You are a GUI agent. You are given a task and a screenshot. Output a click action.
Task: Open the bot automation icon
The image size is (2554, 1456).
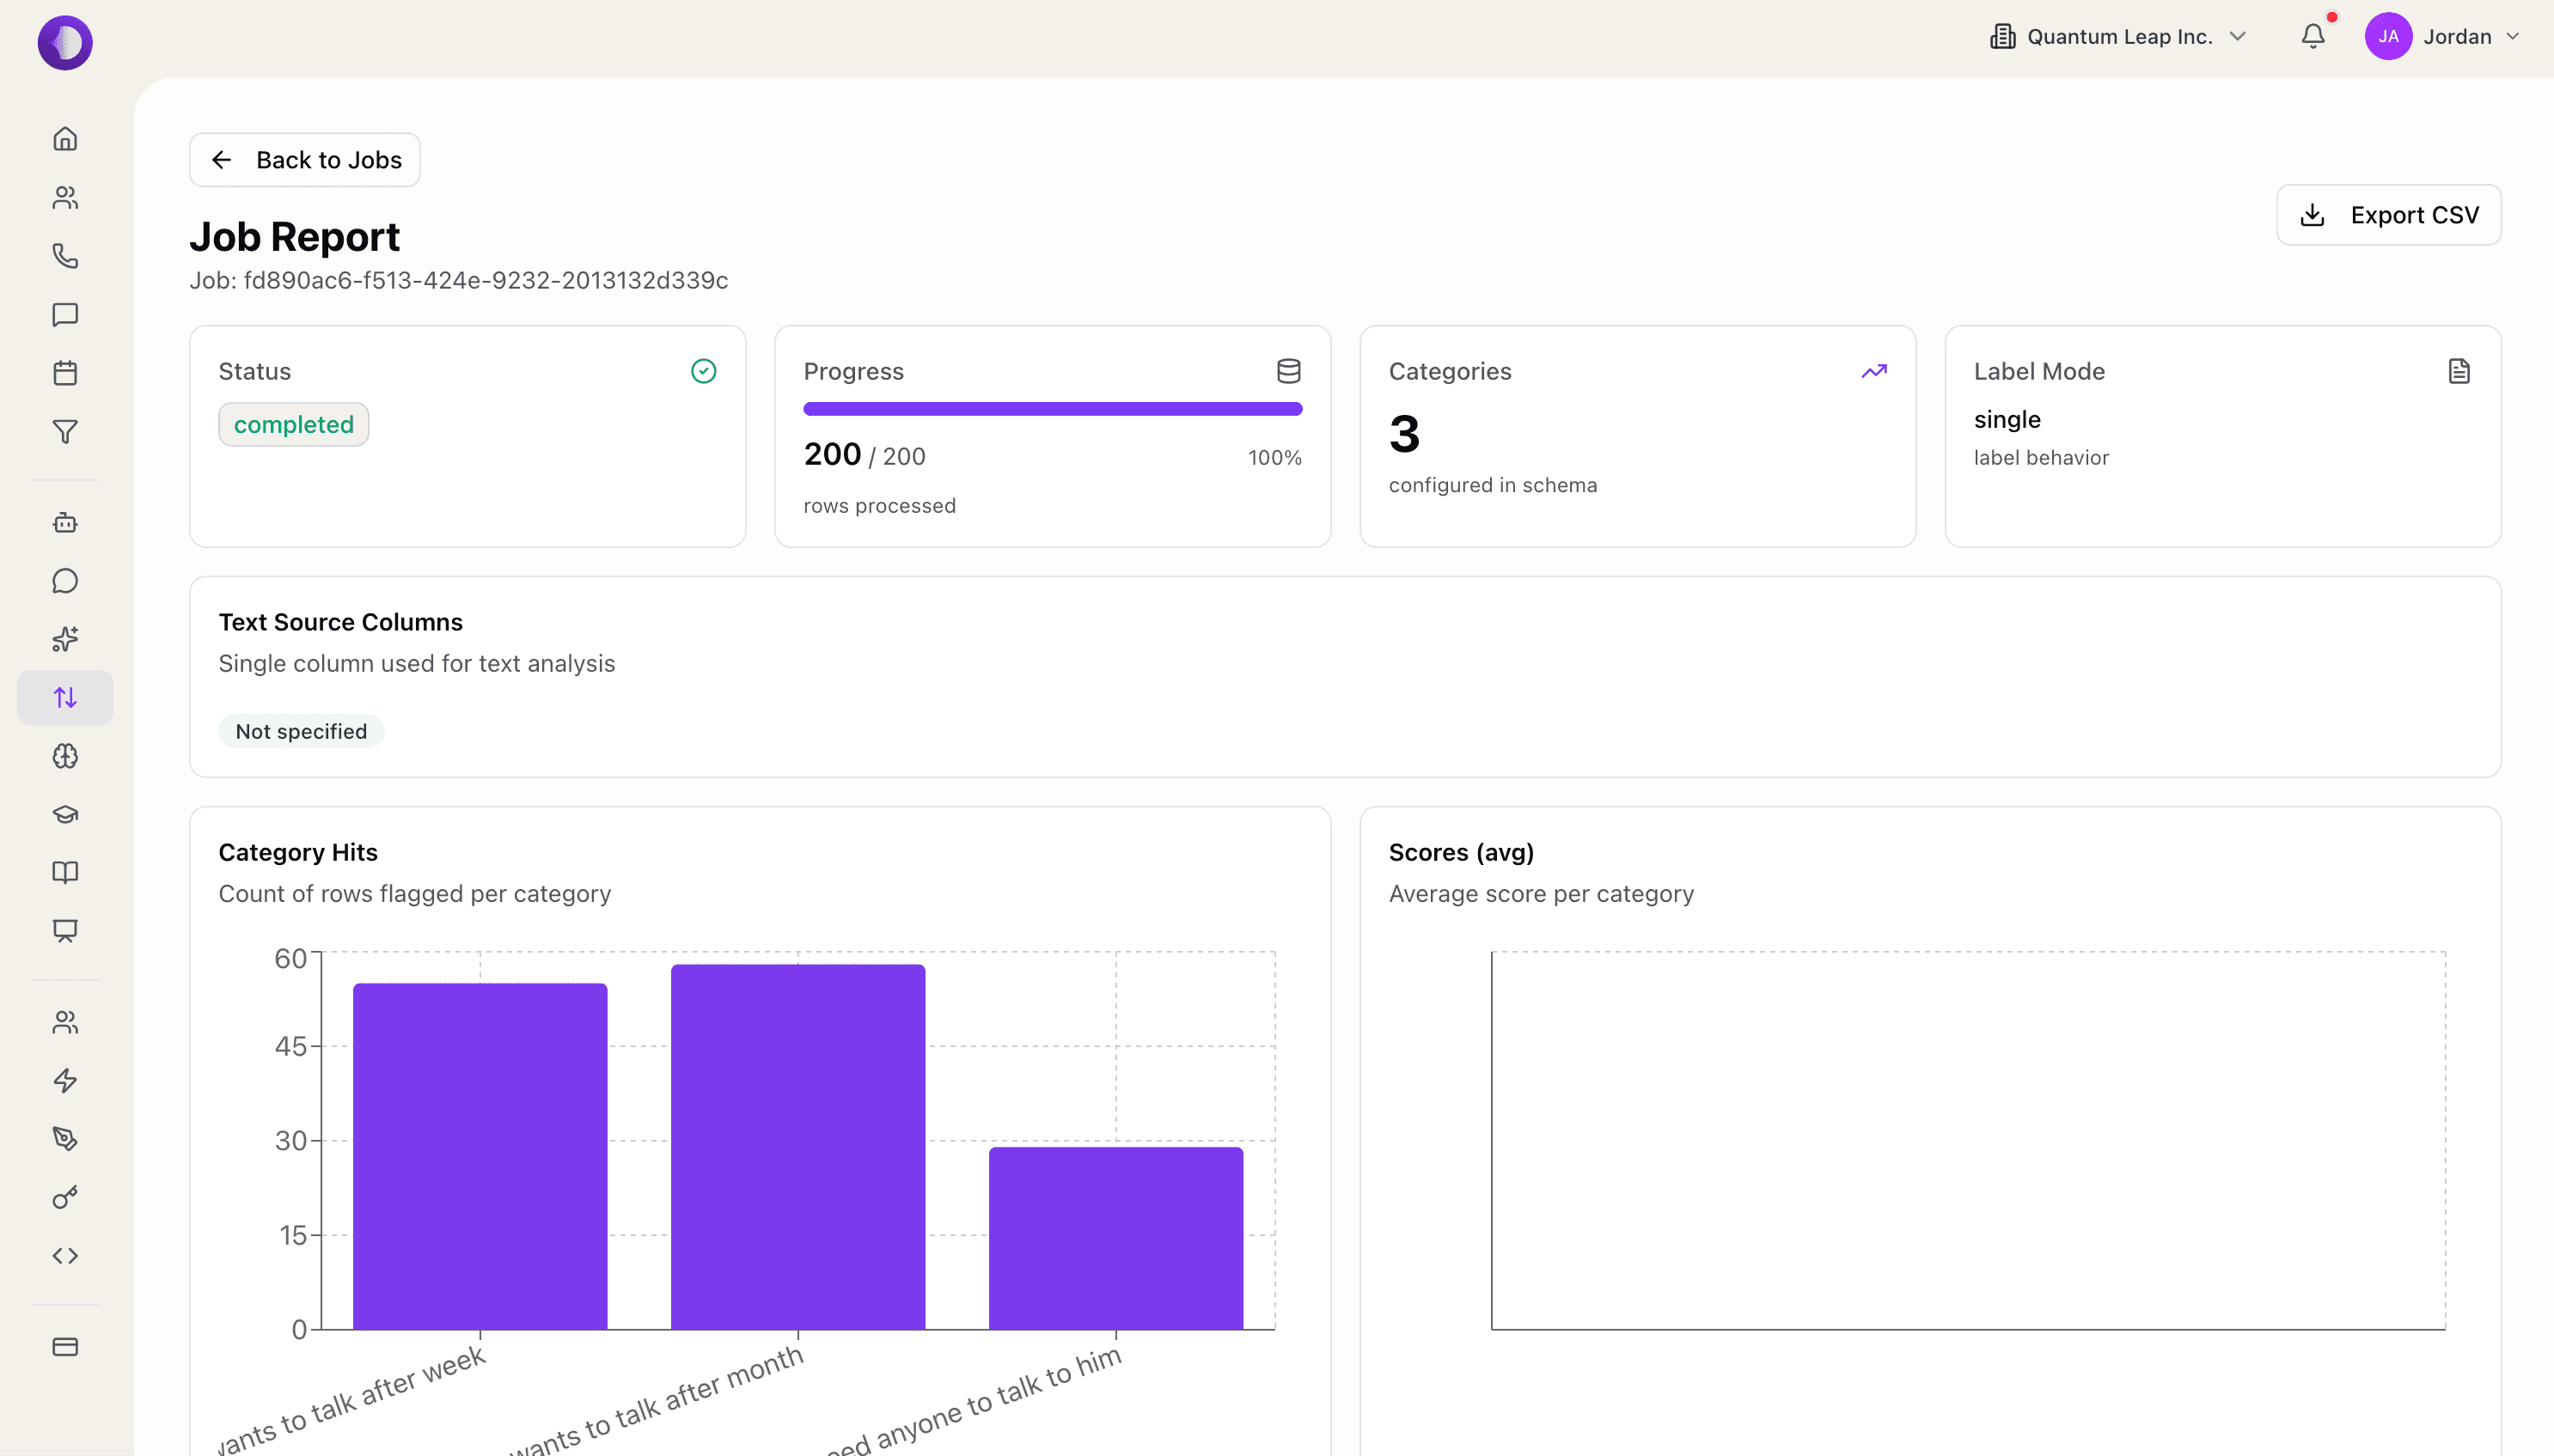64,521
